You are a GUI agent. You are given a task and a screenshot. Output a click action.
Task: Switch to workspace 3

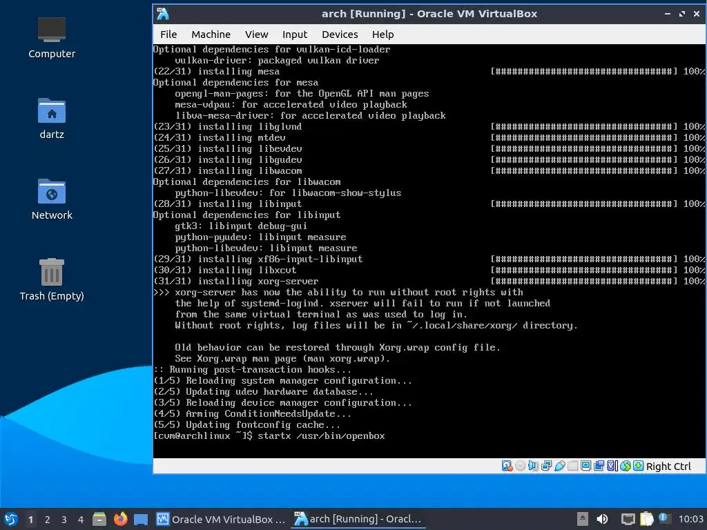64,519
